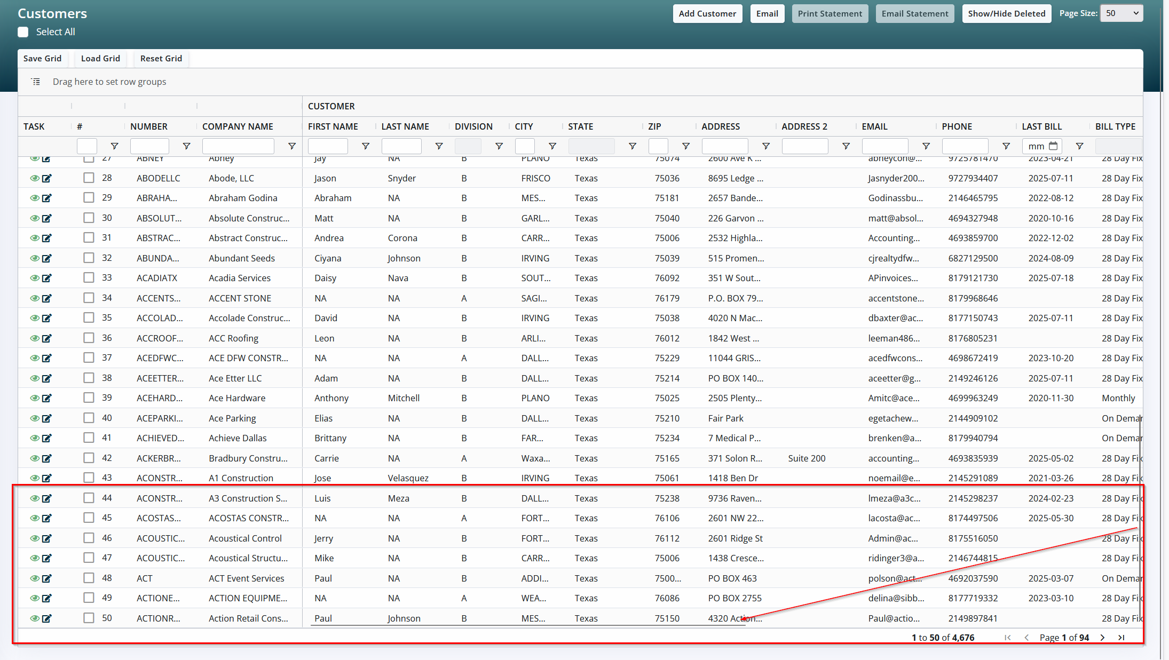Click row groups list icon
This screenshot has width=1169, height=660.
pos(36,82)
